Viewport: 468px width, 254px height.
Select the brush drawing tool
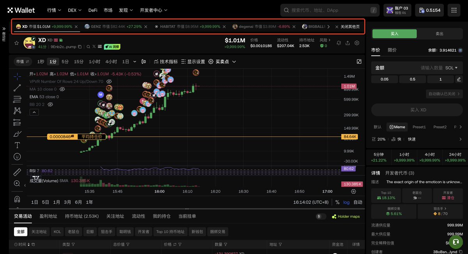17,134
